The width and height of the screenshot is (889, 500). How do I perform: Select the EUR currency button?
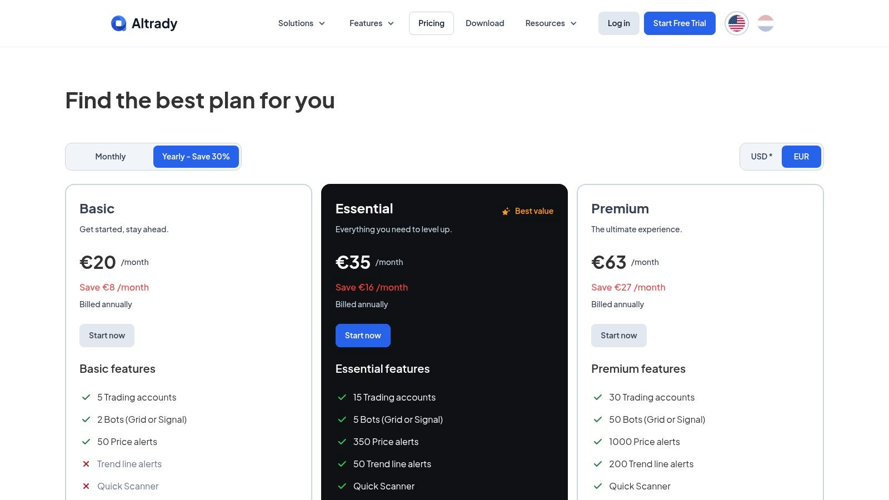801,156
